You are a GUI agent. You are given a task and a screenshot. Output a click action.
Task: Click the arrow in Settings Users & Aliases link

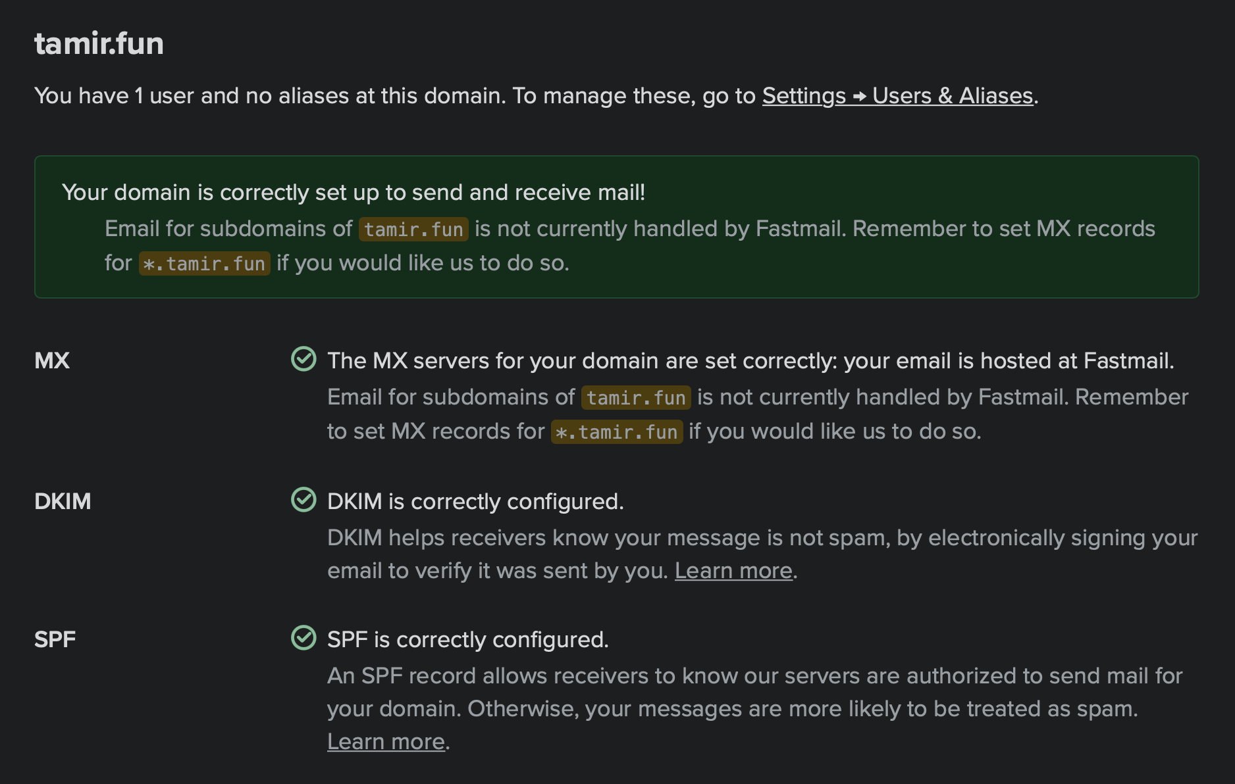(x=859, y=97)
